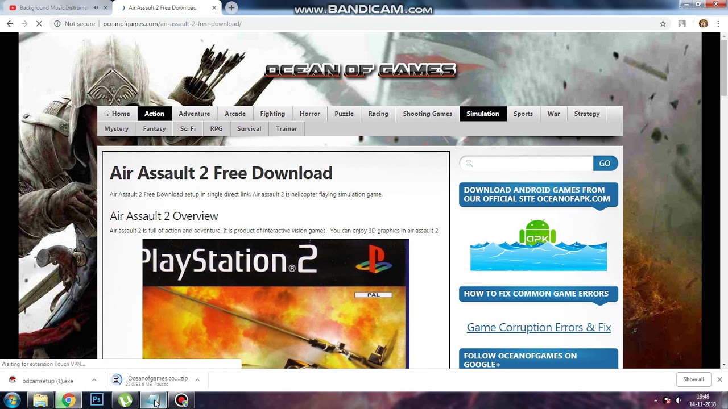Click Ocean of Games logo
The width and height of the screenshot is (728, 409).
361,70
